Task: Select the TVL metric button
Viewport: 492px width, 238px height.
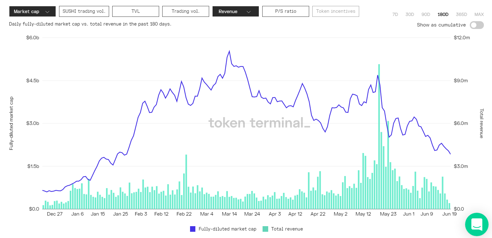Action: pyautogui.click(x=136, y=11)
